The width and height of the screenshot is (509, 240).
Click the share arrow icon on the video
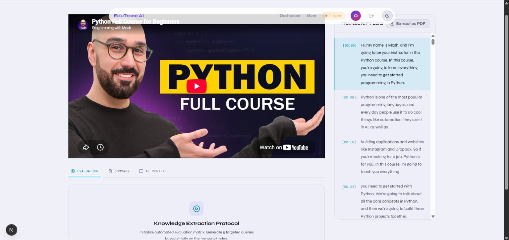click(x=86, y=147)
